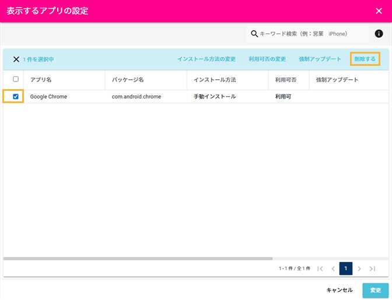Click 利用可否の変更 action
This screenshot has height=300, width=392.
(x=267, y=59)
